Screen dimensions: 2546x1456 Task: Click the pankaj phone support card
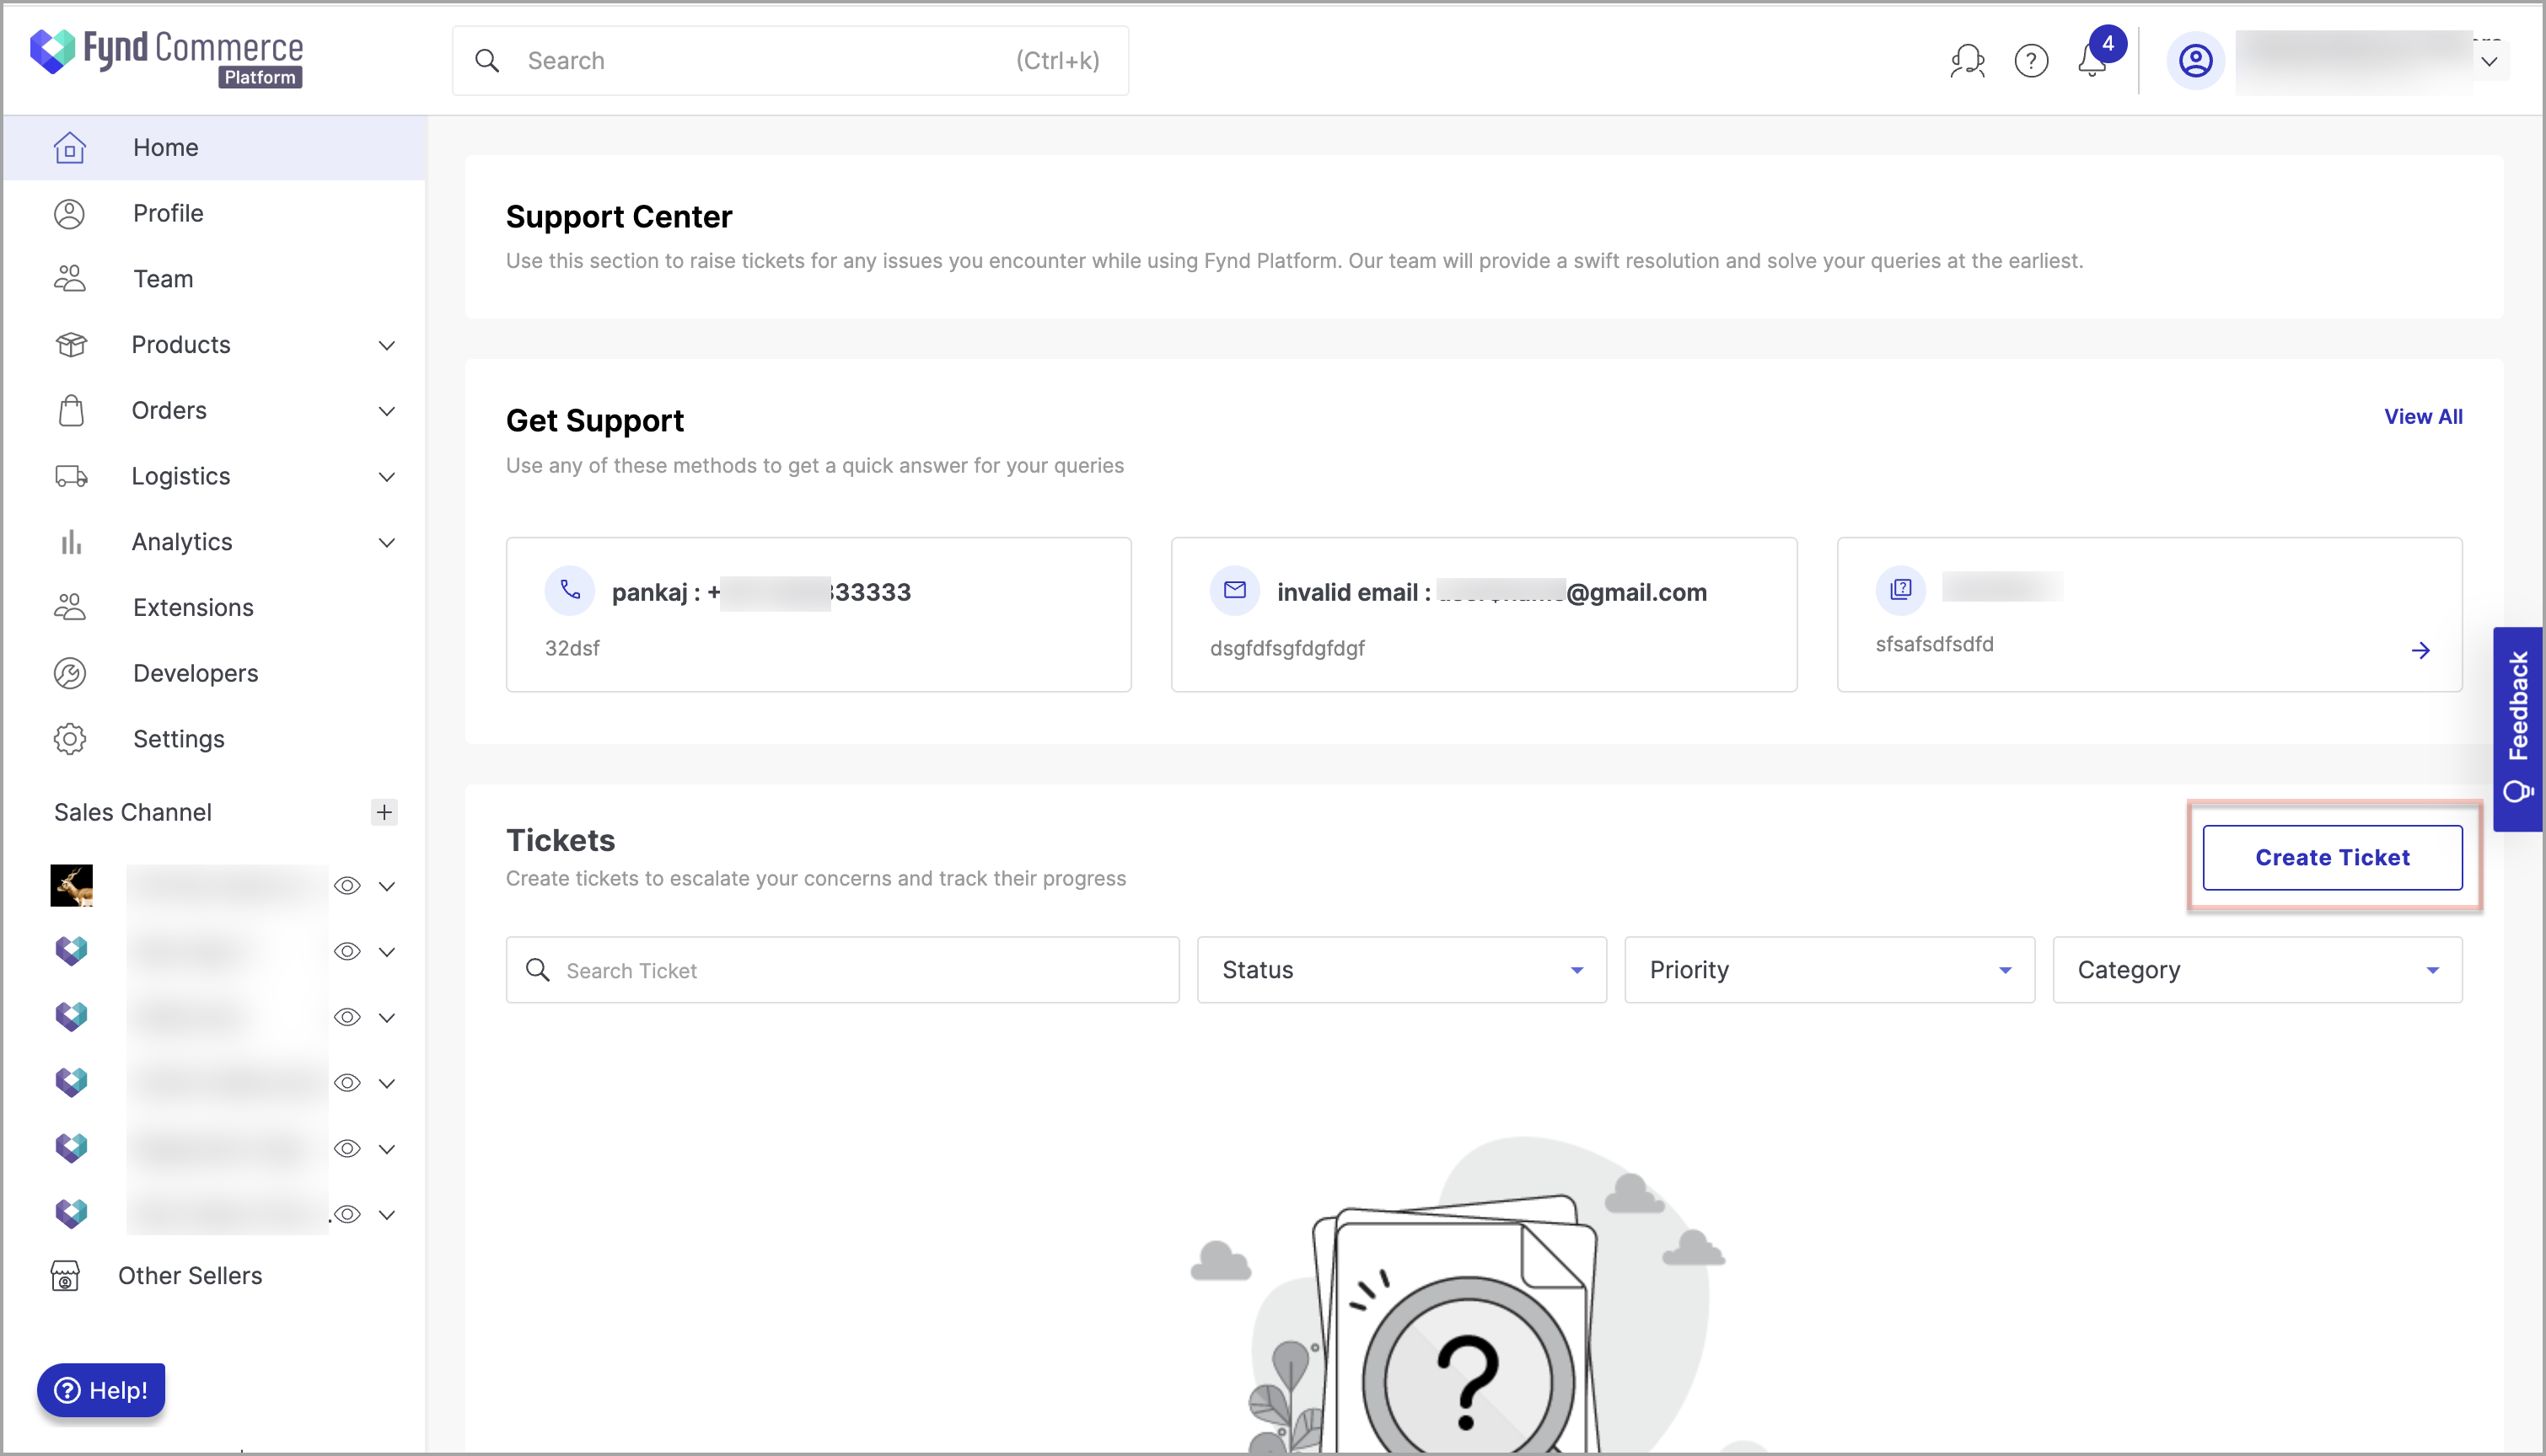point(819,615)
